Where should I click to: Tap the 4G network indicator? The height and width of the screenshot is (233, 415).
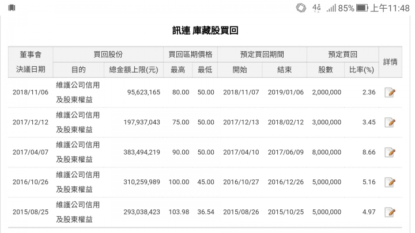pyautogui.click(x=316, y=7)
